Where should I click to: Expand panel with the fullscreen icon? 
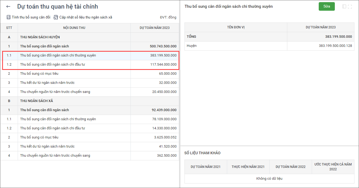[350, 7]
